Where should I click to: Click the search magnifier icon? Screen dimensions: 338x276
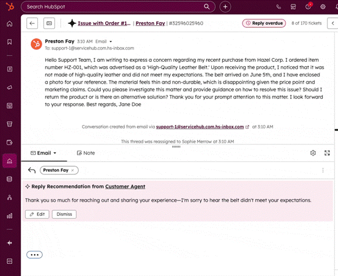click(207, 7)
